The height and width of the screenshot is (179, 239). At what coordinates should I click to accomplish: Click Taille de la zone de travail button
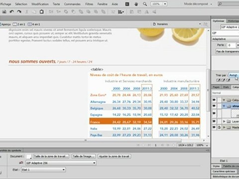point(51,156)
